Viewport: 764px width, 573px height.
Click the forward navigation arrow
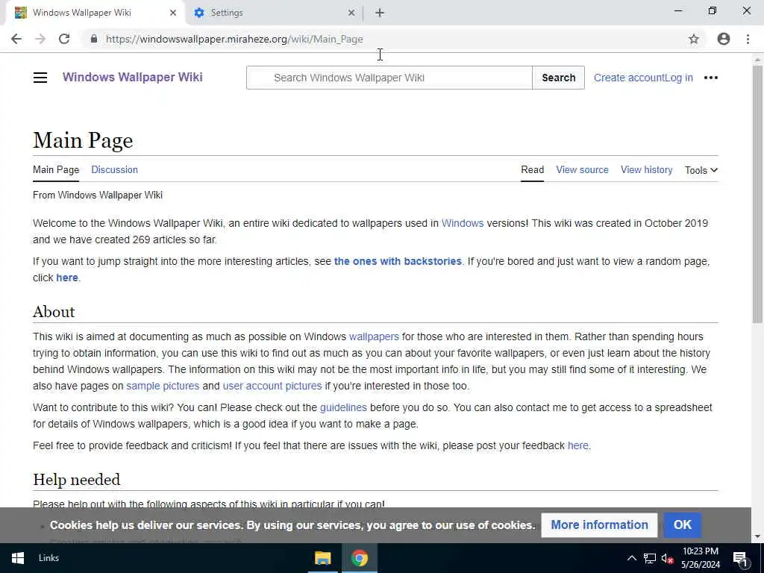40,39
